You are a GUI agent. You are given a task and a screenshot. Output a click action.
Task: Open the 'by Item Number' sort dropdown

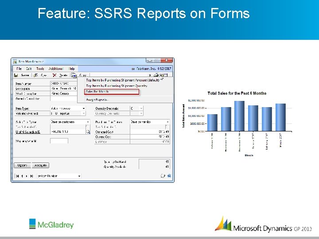[x=79, y=176]
